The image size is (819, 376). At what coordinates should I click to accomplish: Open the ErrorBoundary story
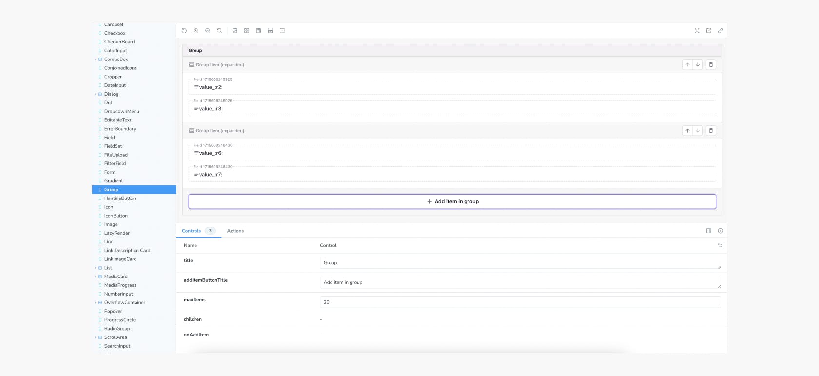(120, 129)
